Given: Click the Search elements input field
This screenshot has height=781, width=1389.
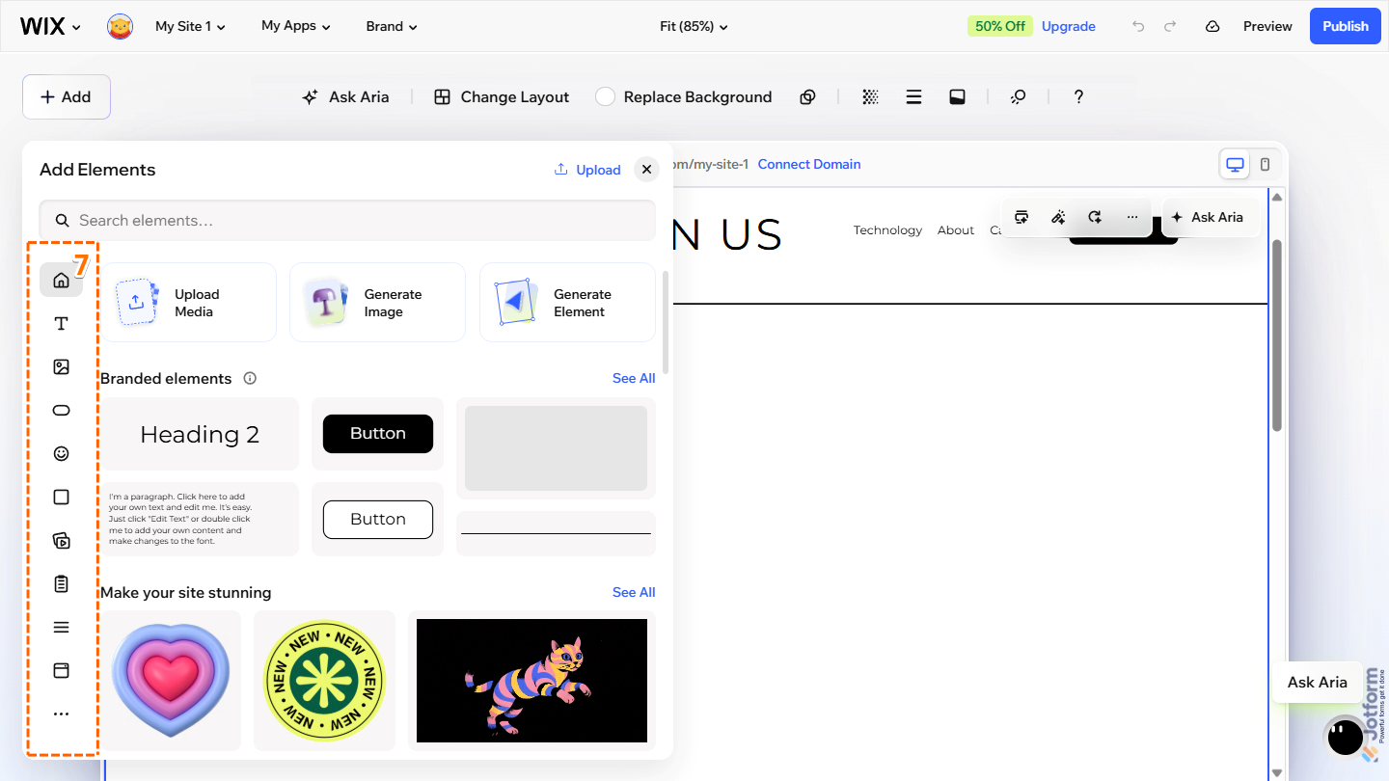Looking at the screenshot, I should 347,221.
